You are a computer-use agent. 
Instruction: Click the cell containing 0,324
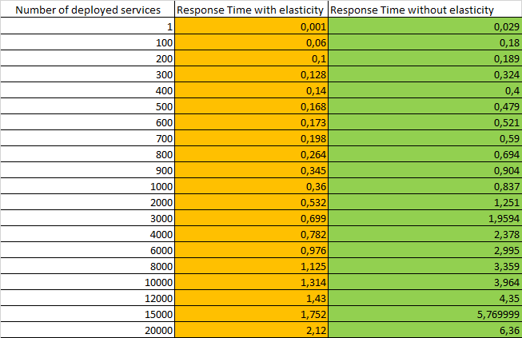(x=425, y=74)
